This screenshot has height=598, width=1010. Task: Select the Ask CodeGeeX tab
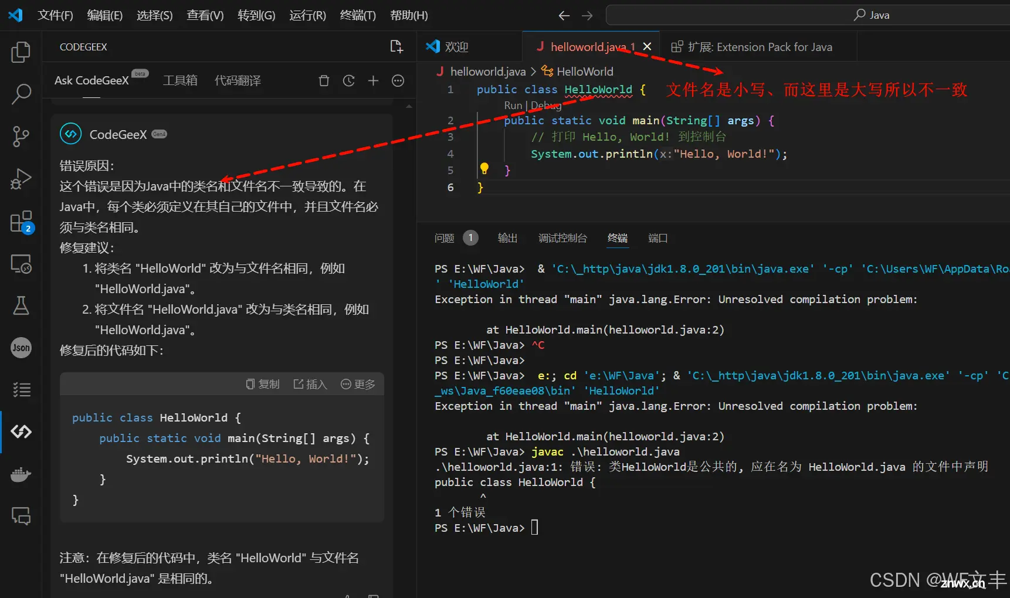coord(91,80)
